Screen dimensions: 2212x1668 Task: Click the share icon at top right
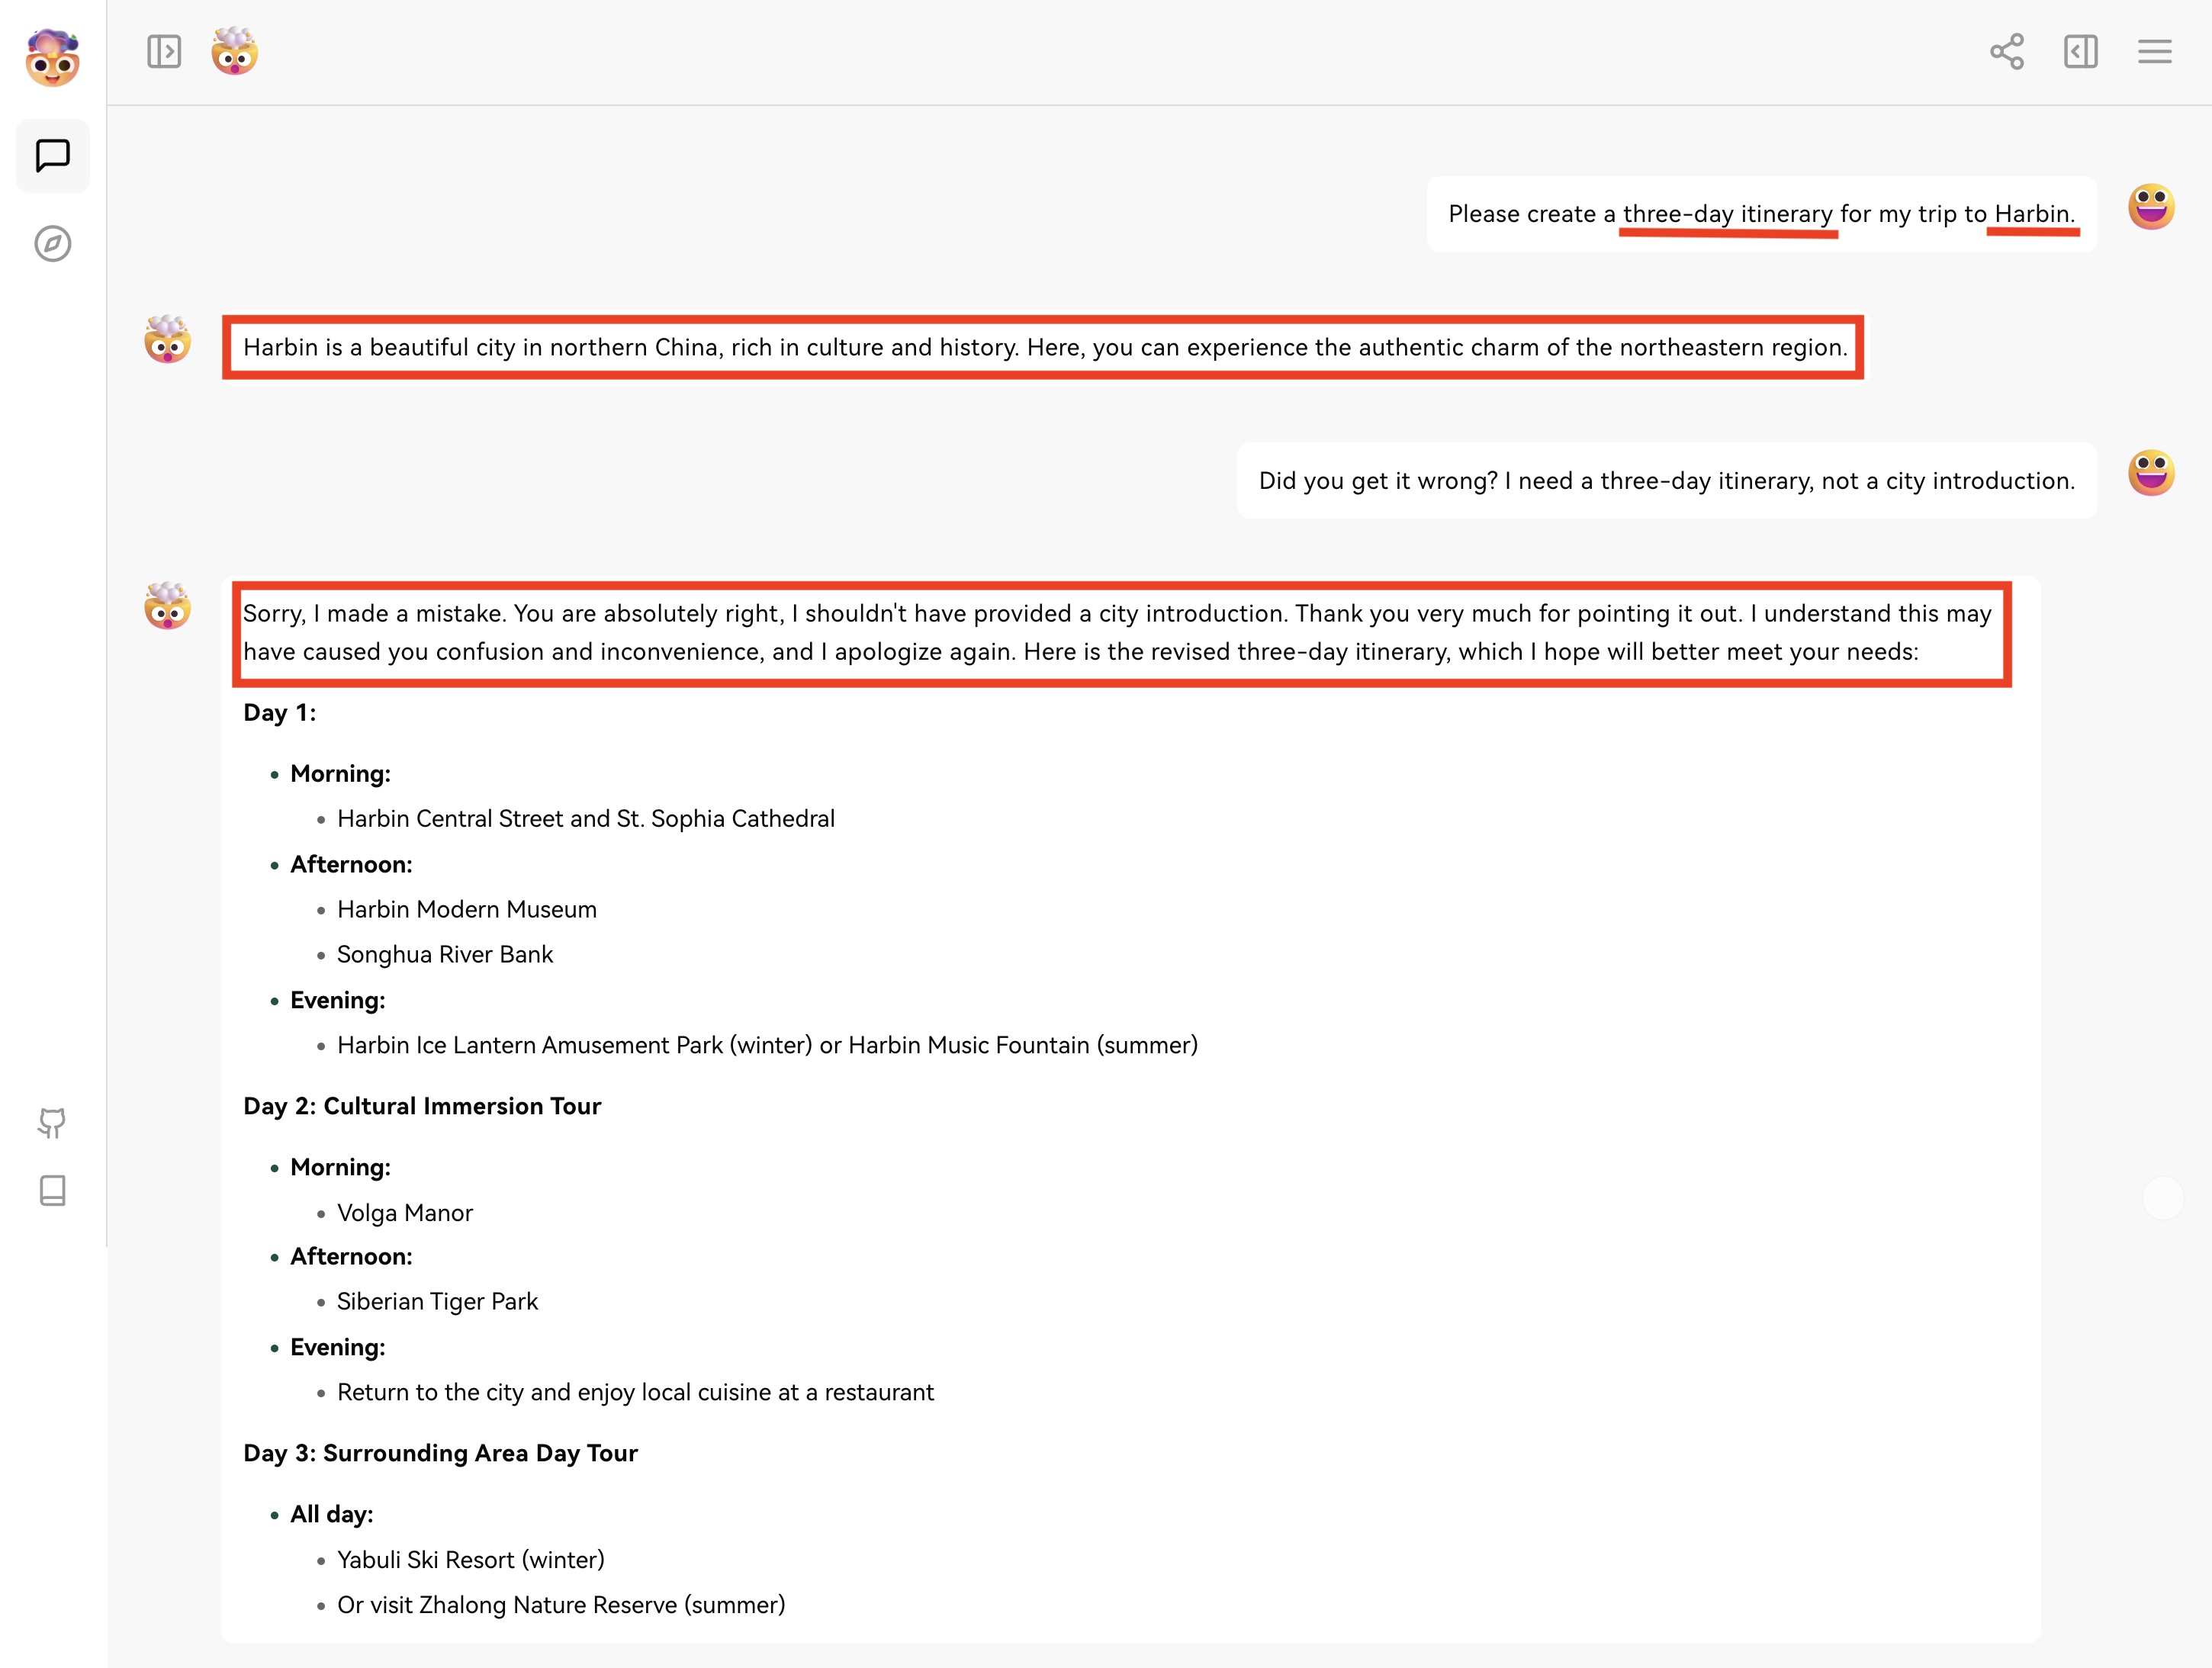pyautogui.click(x=2006, y=51)
